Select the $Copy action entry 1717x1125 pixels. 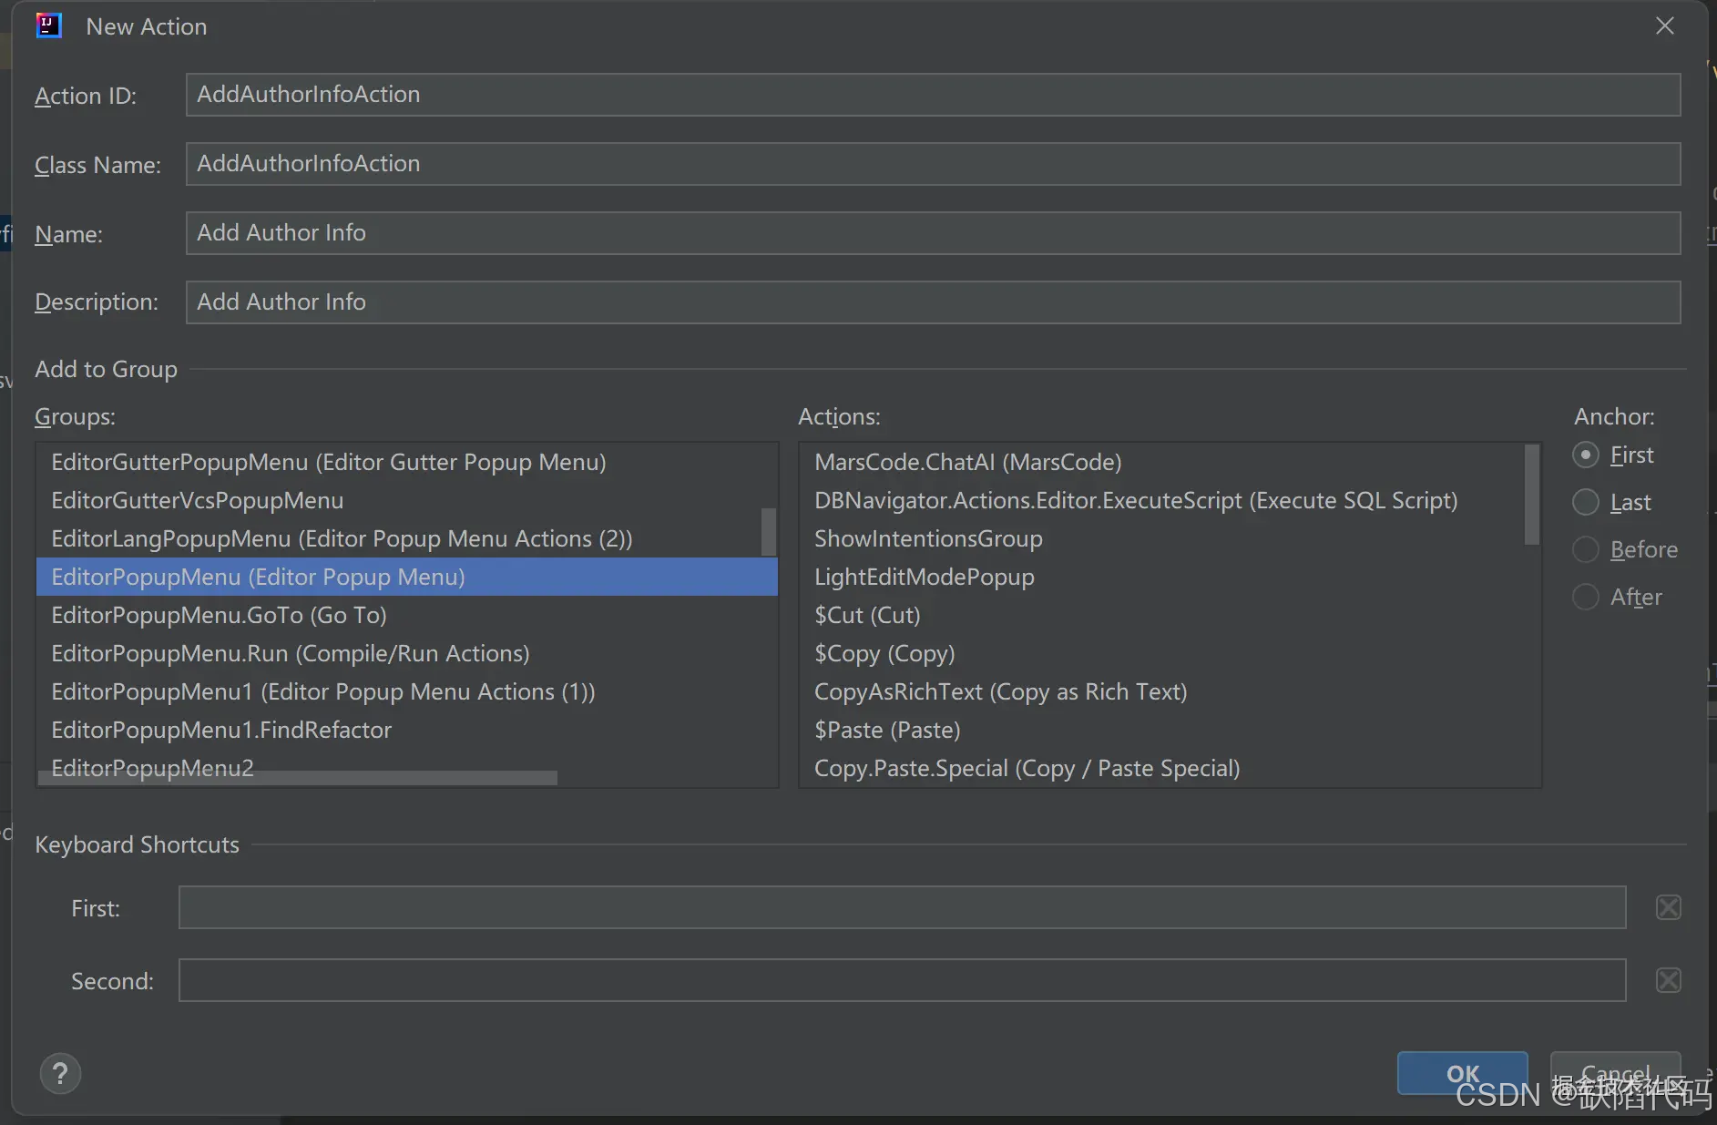[884, 653]
